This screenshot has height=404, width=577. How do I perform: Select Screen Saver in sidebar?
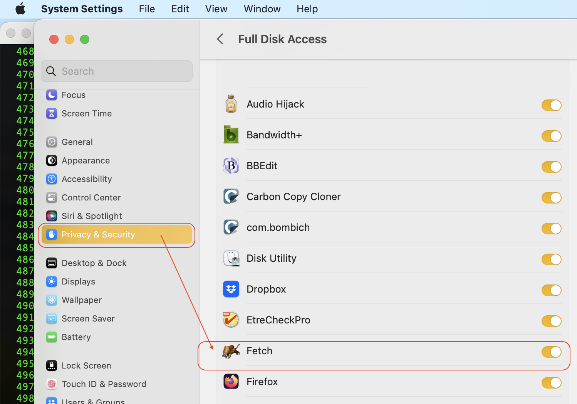pos(117,318)
